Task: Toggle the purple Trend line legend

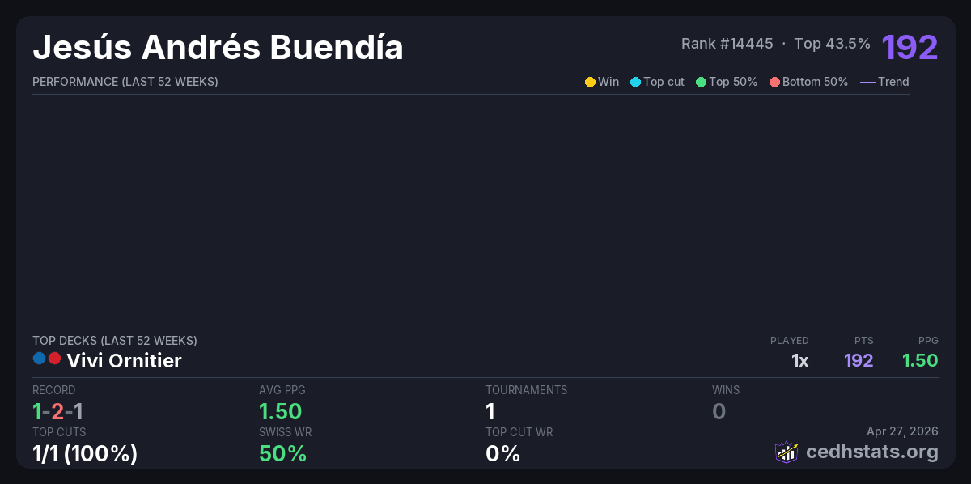Action: 867,82
